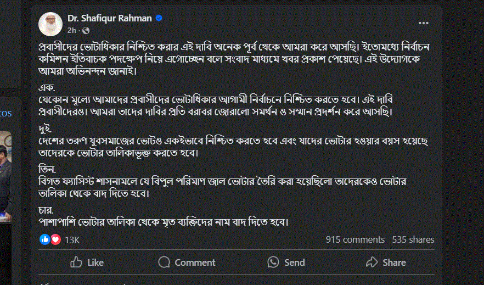Open the three-dot post options menu
Viewport: 484px width, 285px height.
(424, 23)
